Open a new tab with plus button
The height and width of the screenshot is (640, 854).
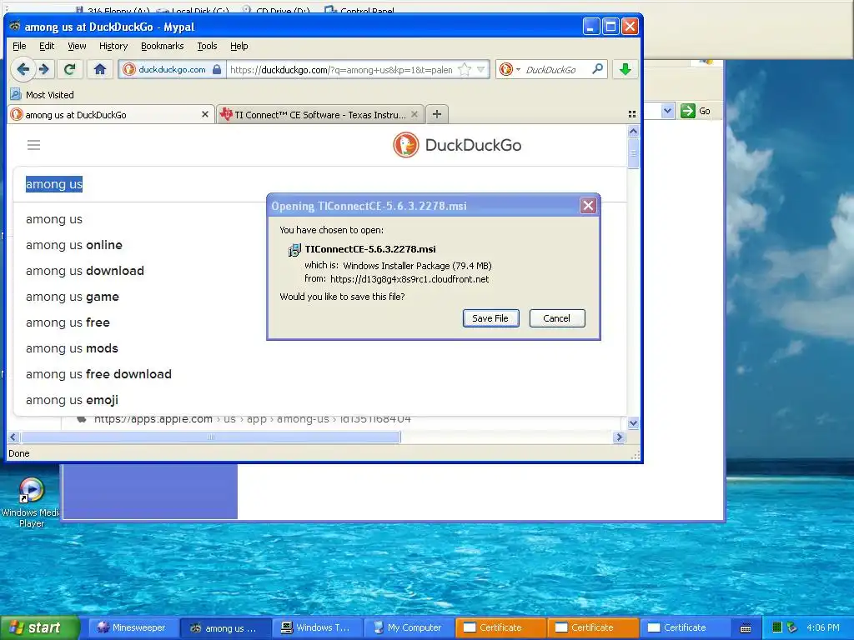pyautogui.click(x=437, y=114)
